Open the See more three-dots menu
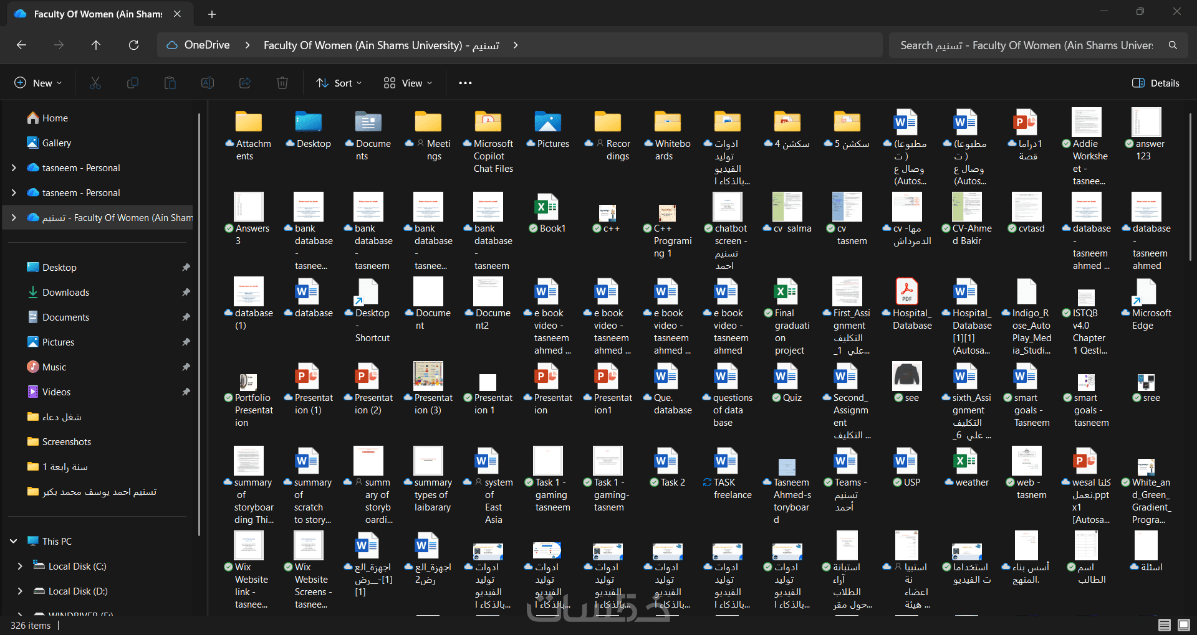 click(465, 83)
